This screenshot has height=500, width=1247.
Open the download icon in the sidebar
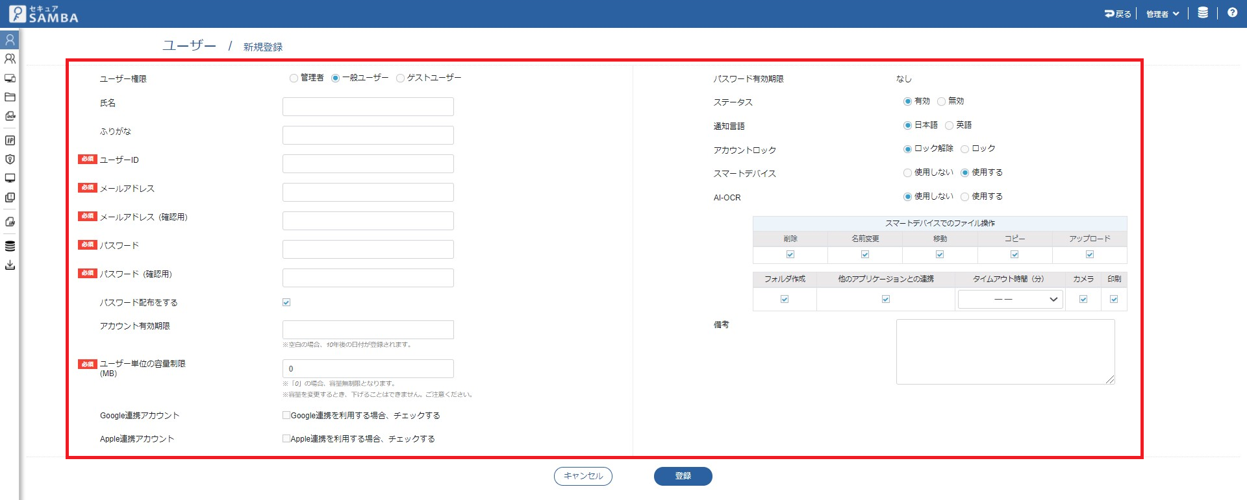(x=10, y=265)
